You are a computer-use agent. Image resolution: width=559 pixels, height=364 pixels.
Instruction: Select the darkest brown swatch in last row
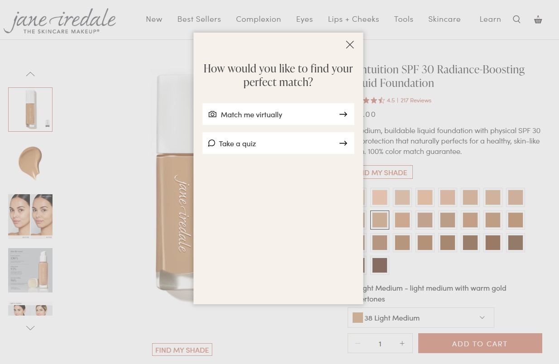[380, 265]
